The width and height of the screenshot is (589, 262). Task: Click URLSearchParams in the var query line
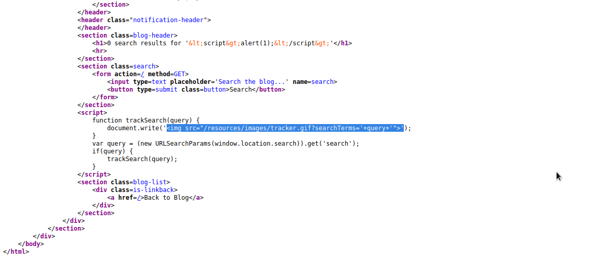click(x=183, y=144)
